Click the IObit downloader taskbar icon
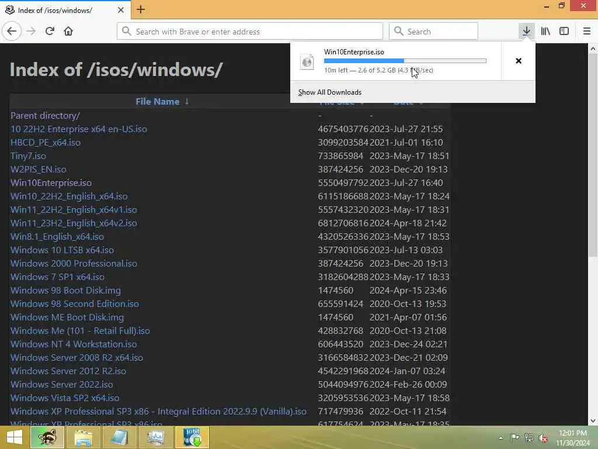 tap(192, 437)
